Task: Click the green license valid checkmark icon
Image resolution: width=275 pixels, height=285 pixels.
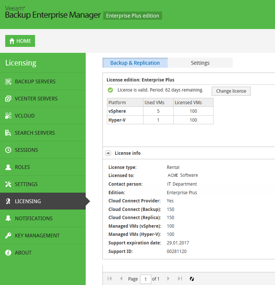Action: [110, 90]
